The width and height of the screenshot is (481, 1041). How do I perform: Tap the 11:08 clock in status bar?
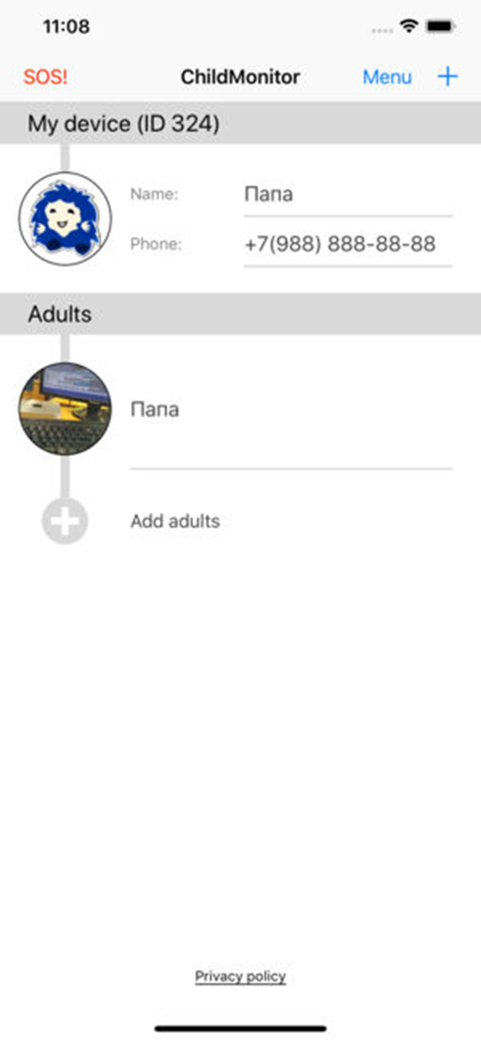click(x=66, y=27)
